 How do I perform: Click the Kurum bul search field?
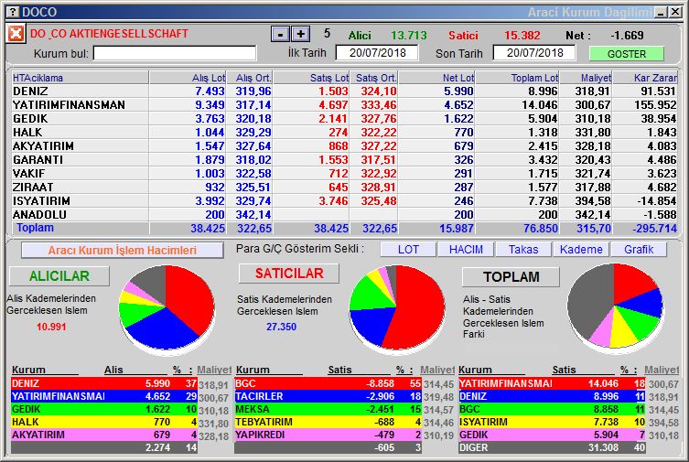(x=175, y=54)
